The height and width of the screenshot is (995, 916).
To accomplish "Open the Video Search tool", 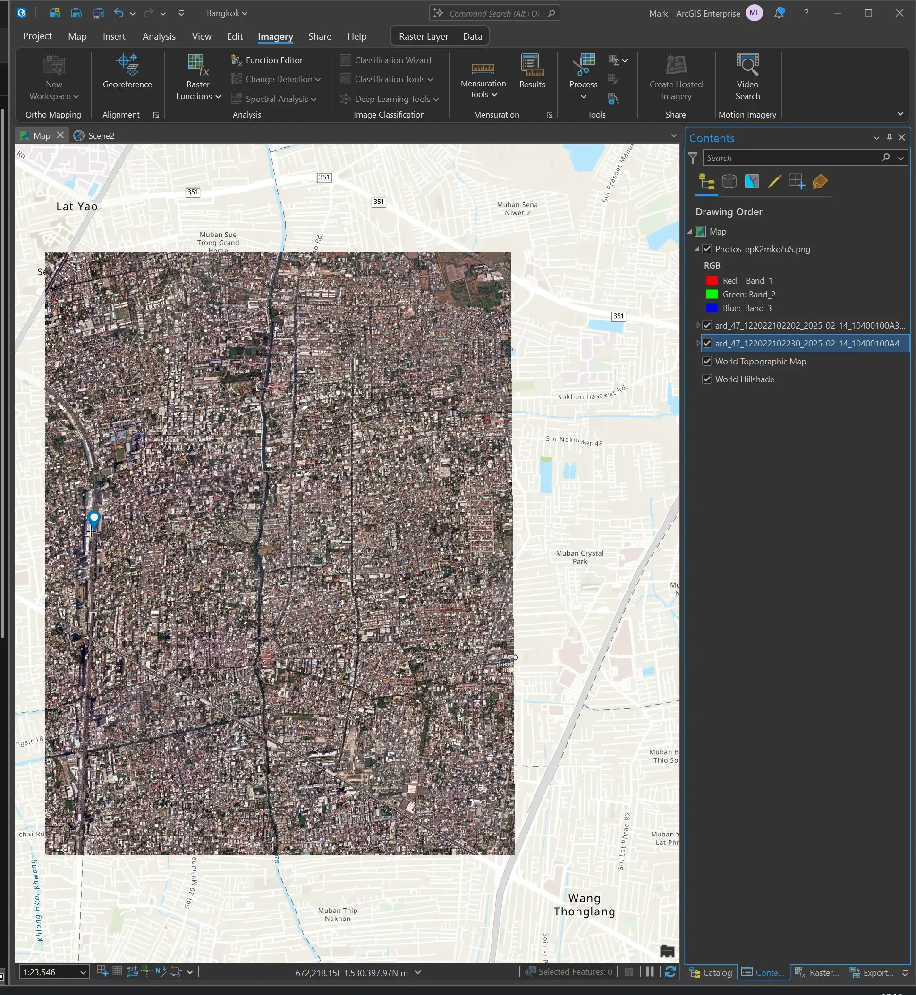I will (747, 78).
